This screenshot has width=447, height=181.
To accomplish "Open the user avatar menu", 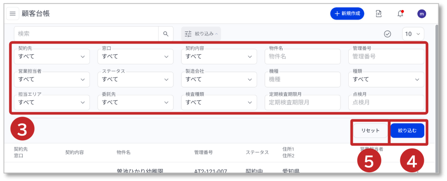I will click(x=422, y=13).
